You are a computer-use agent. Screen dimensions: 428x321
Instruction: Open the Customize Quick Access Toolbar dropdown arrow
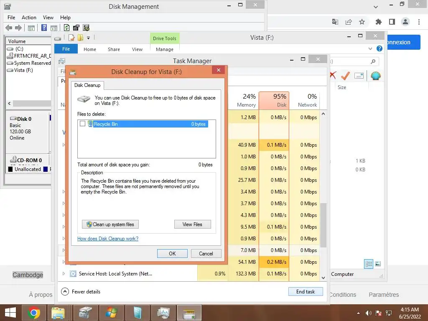coord(89,38)
